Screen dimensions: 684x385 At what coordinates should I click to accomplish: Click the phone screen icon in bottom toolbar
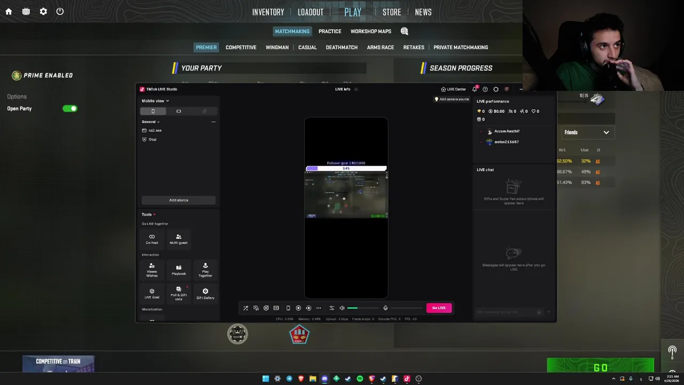tap(288, 308)
